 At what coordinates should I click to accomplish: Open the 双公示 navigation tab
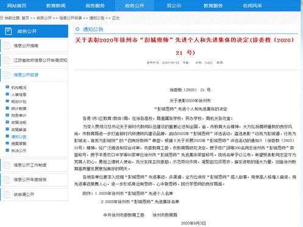[x=174, y=5]
